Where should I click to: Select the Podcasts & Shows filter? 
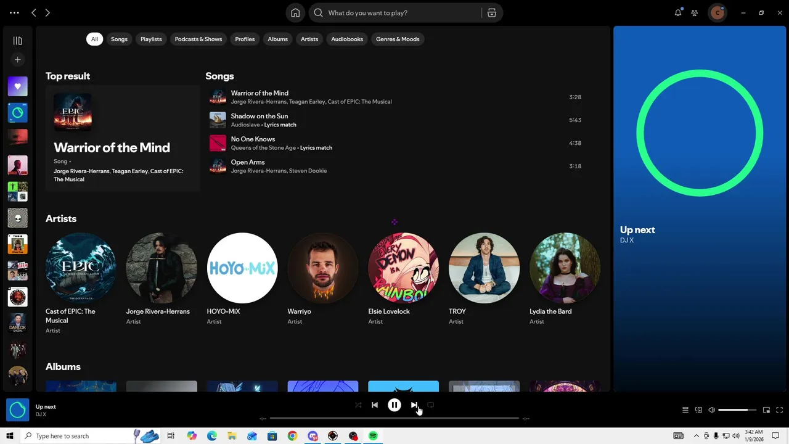198,39
